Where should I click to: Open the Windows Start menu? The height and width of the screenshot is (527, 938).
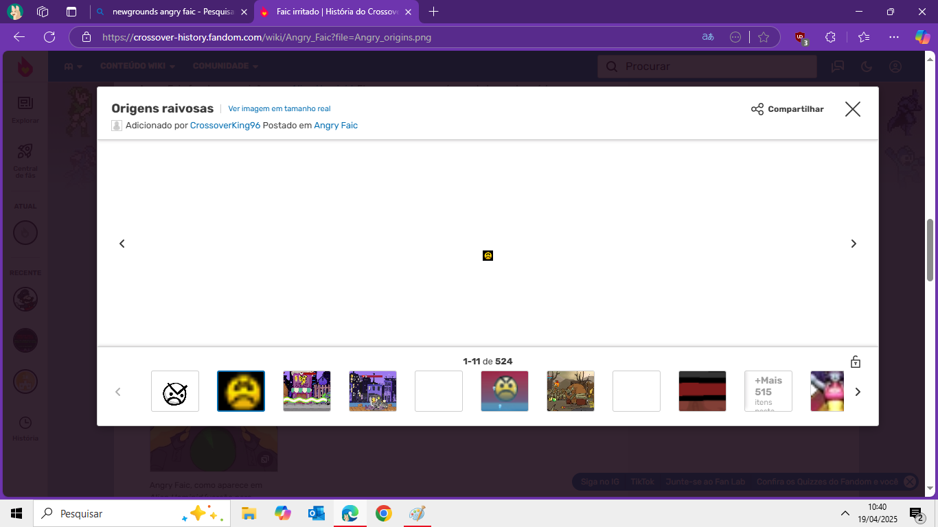pyautogui.click(x=16, y=513)
